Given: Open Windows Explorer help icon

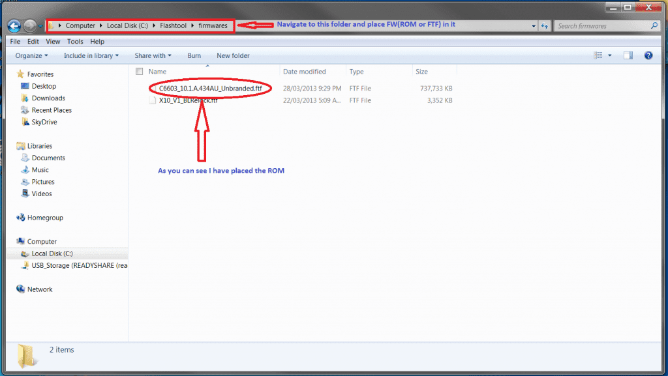Looking at the screenshot, I should pyautogui.click(x=648, y=55).
